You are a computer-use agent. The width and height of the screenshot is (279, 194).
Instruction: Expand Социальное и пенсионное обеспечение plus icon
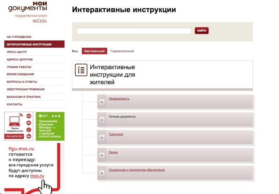click(102, 173)
